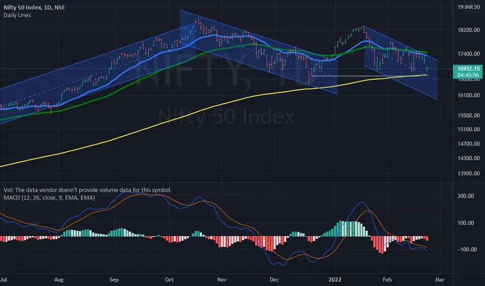Click the 14300.00 price axis label
This screenshot has width=485, height=286.
(468, 158)
